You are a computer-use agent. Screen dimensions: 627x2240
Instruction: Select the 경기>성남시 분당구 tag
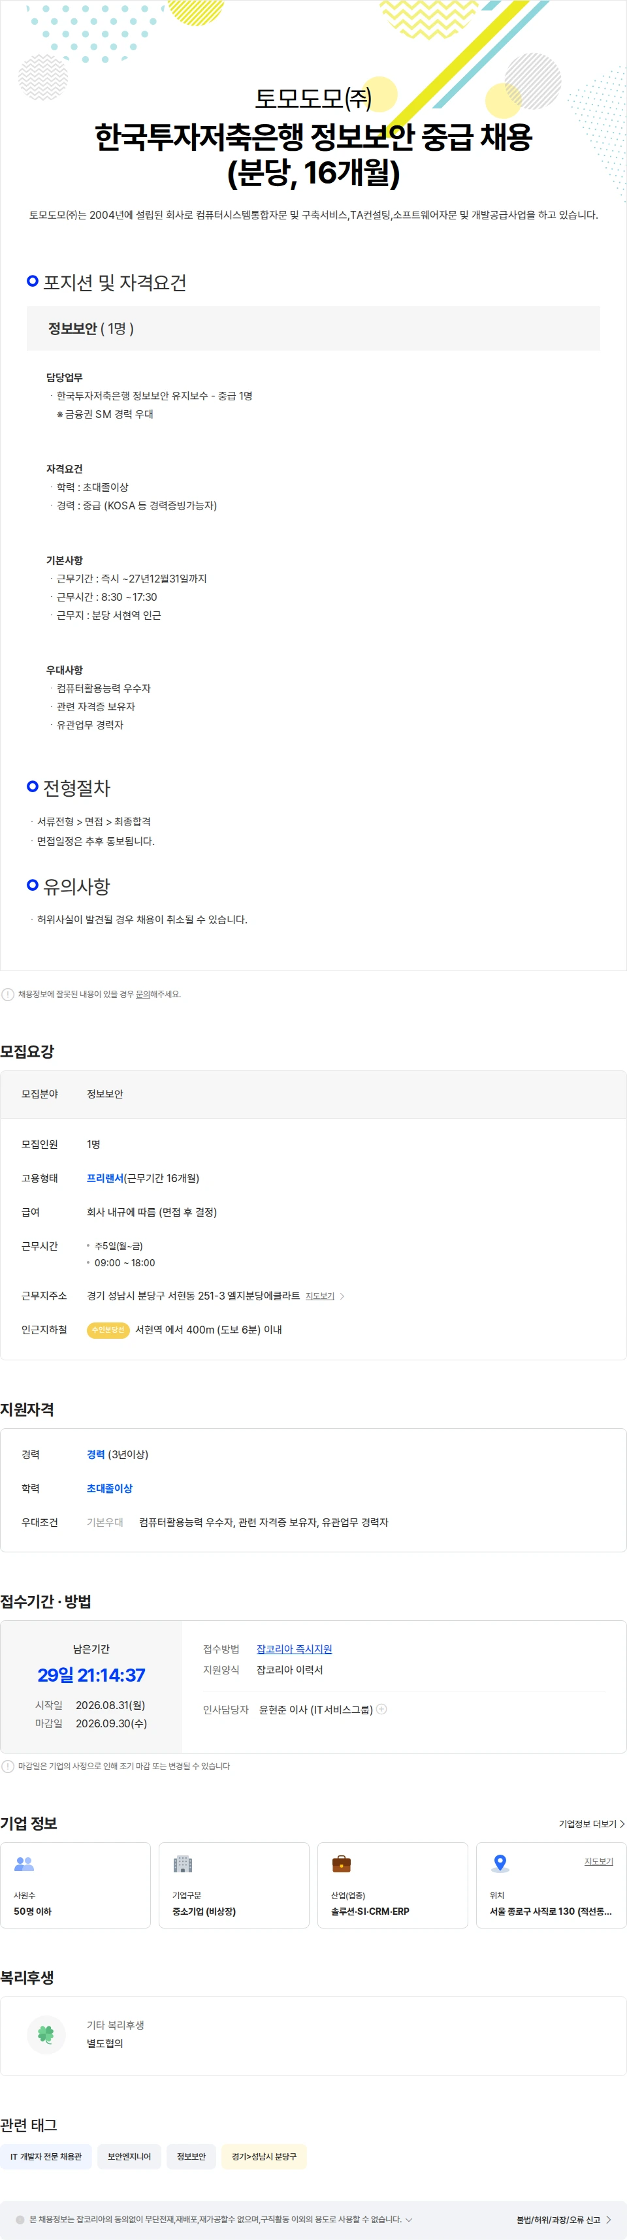(265, 2156)
